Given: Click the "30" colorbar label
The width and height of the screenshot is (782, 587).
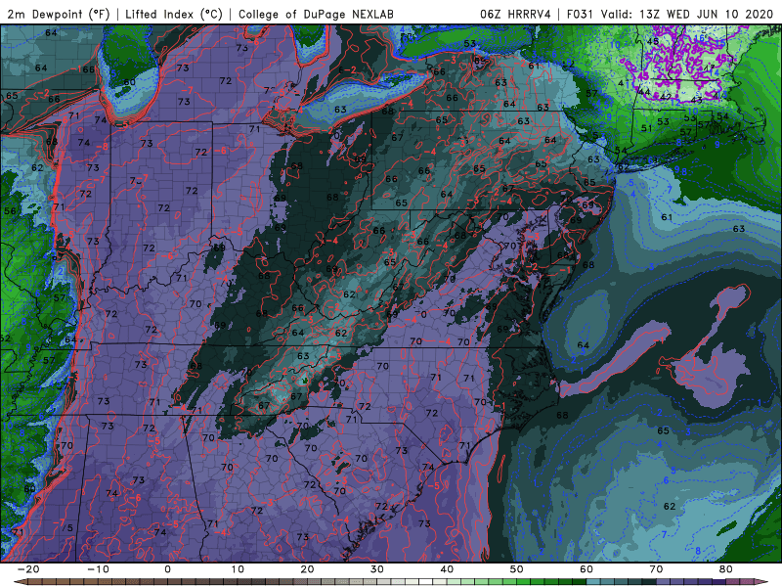Looking at the screenshot, I should click(x=377, y=569).
